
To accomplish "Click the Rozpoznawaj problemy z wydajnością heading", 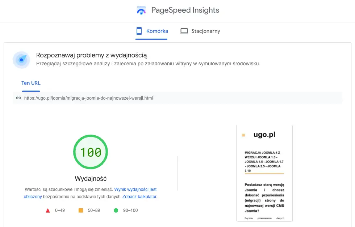I will (x=91, y=55).
